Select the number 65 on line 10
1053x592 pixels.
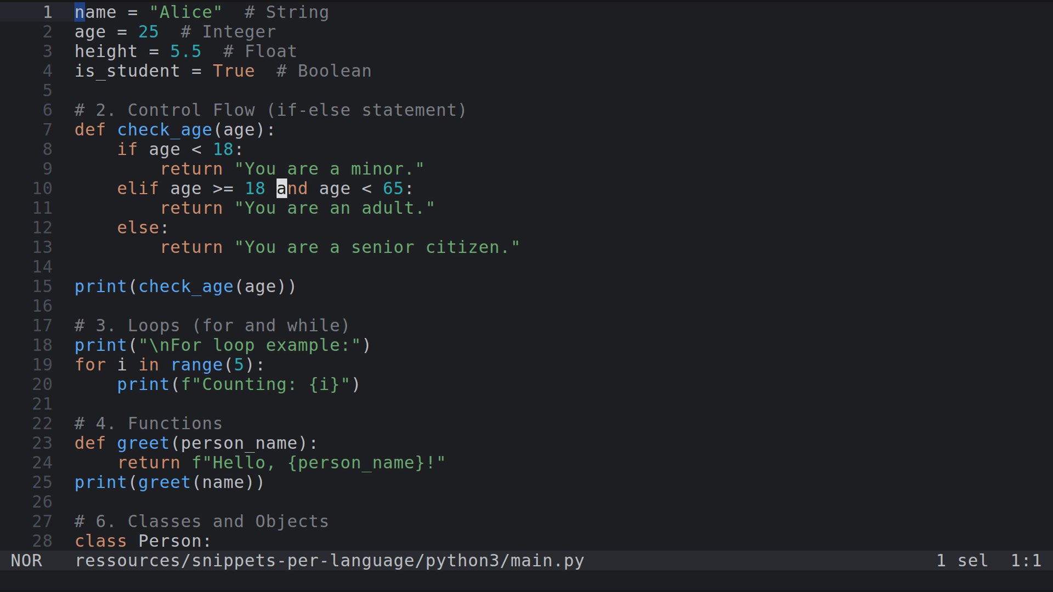point(393,188)
